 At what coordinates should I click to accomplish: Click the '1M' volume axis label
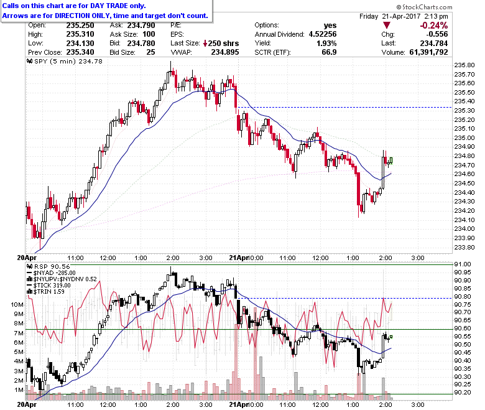click(19, 390)
